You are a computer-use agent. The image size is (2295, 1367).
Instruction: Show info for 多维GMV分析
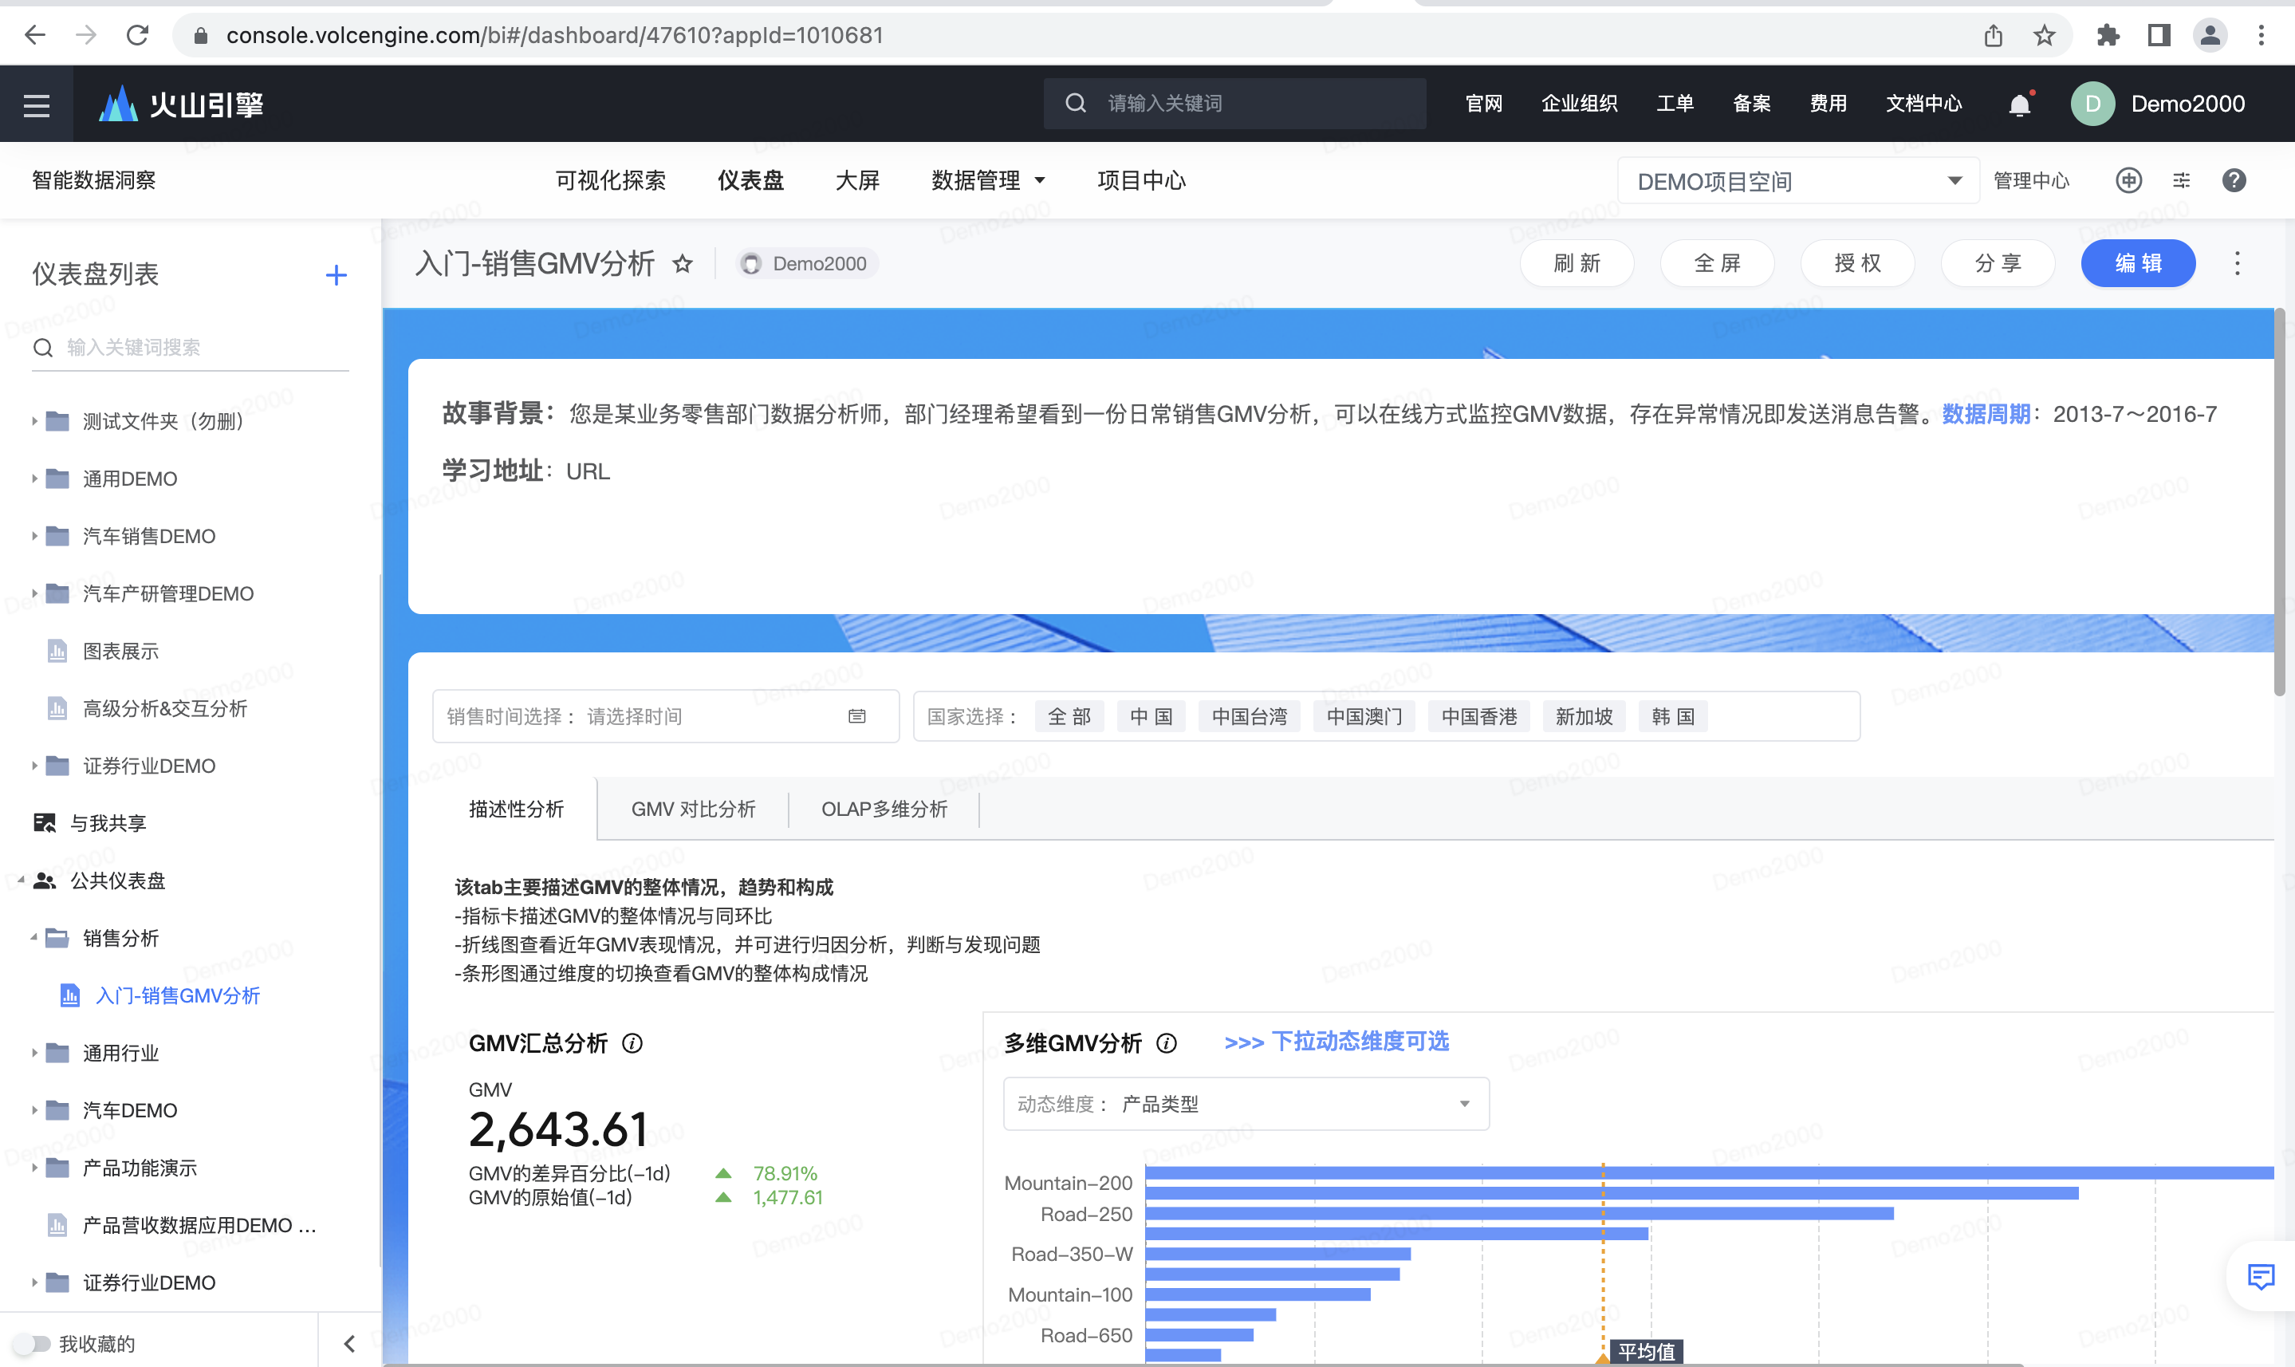pos(1166,1042)
